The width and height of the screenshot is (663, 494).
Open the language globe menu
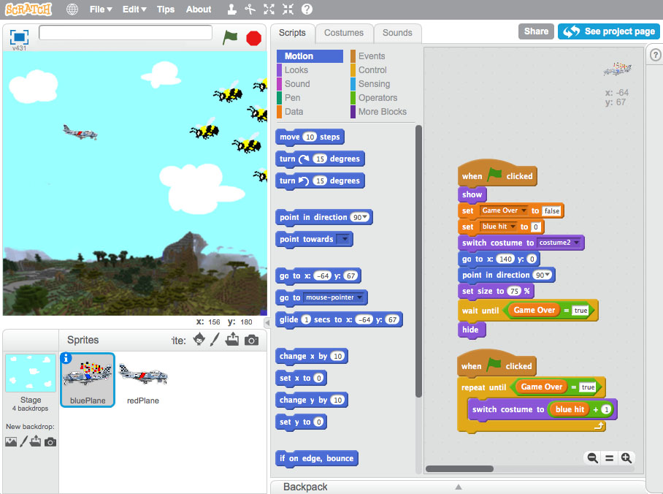[x=72, y=9]
